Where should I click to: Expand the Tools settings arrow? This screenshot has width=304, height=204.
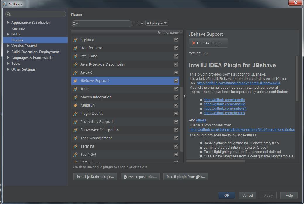(x=8, y=64)
